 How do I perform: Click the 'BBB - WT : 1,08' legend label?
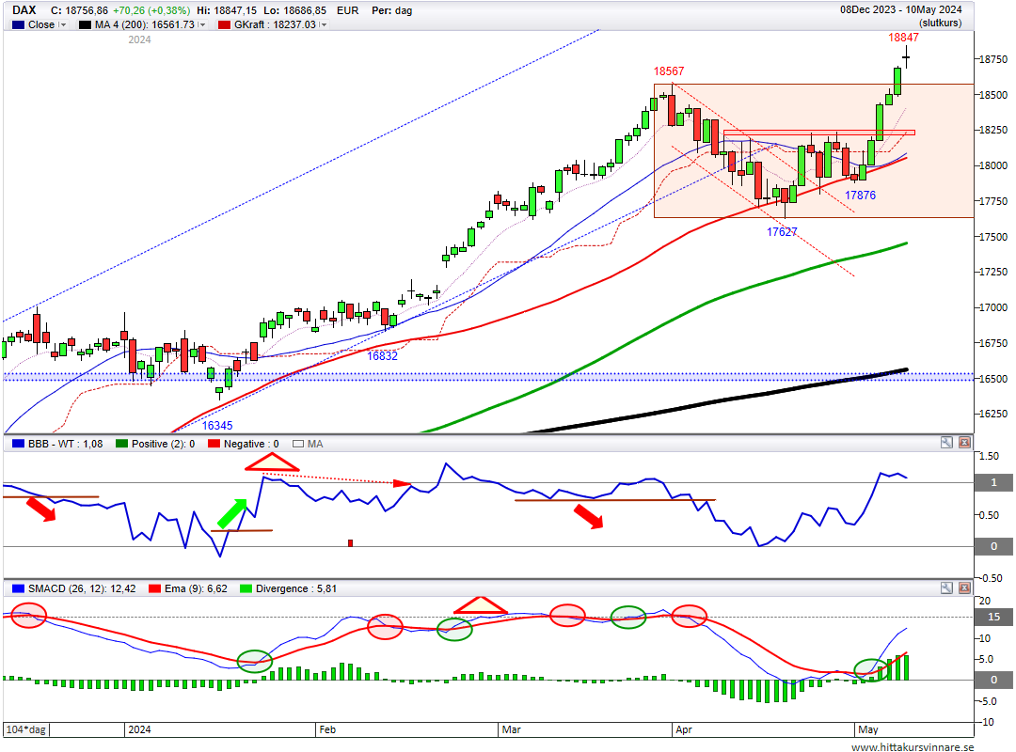pyautogui.click(x=66, y=444)
